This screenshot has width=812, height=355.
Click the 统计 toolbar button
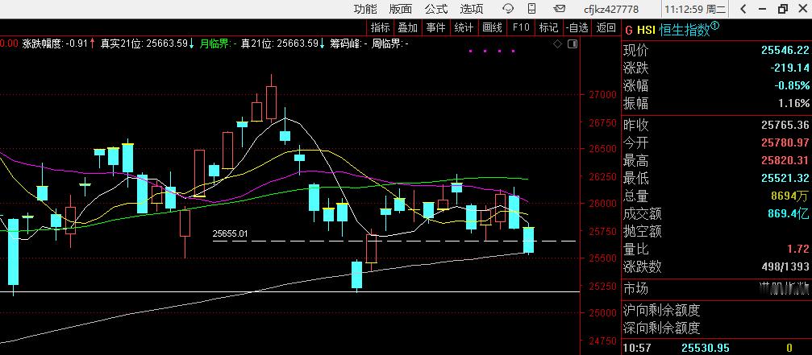click(464, 28)
